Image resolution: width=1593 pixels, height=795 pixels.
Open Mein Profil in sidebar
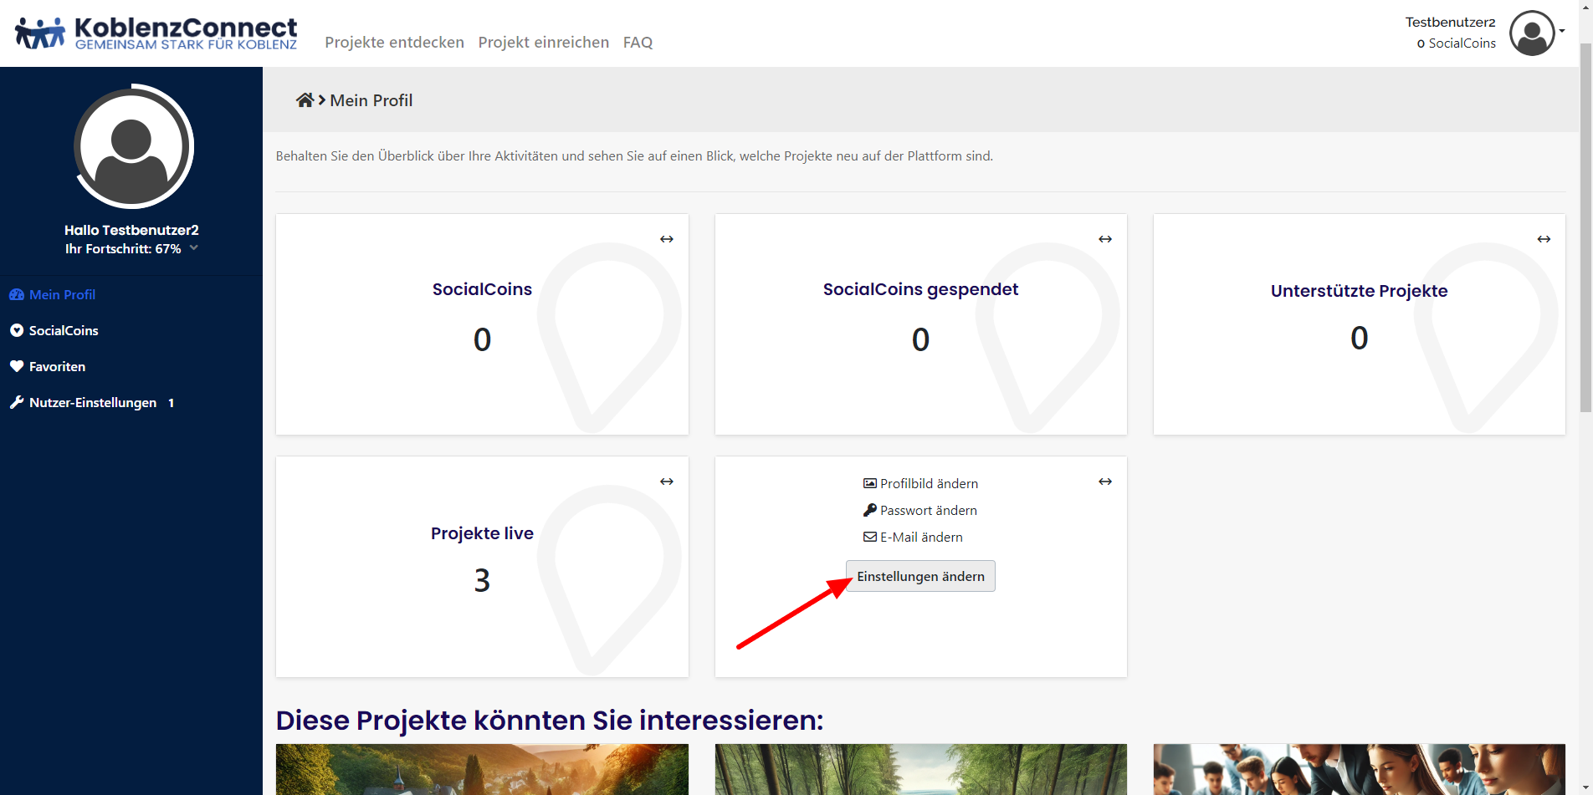[62, 295]
